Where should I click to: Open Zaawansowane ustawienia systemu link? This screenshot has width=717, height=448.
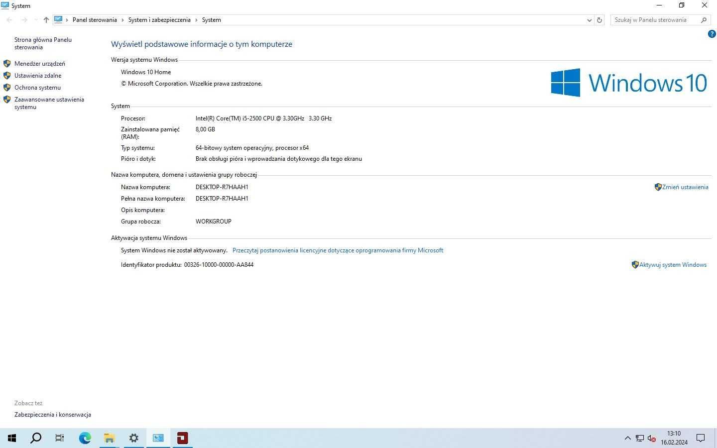pos(49,103)
